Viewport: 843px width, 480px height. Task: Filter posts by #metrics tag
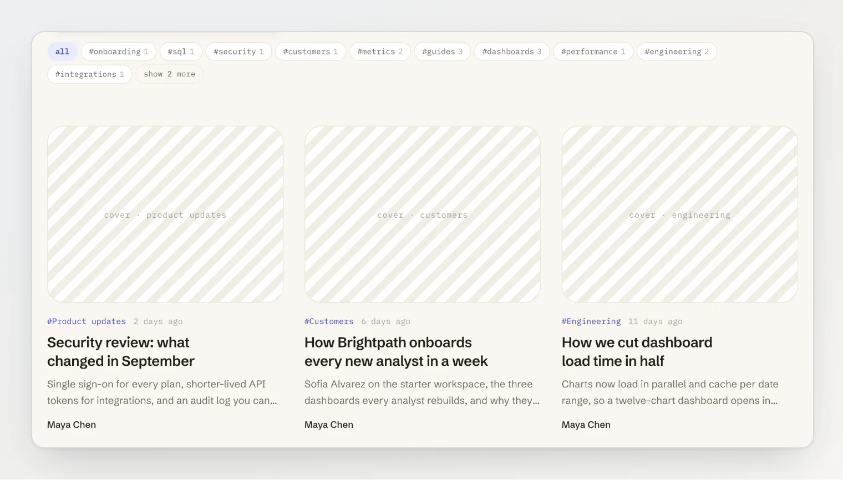point(380,52)
